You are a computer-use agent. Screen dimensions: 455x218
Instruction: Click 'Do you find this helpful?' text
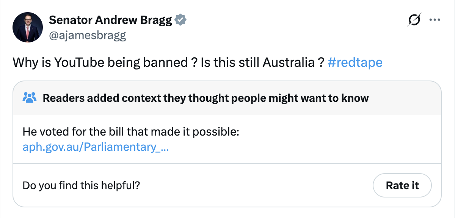click(82, 185)
